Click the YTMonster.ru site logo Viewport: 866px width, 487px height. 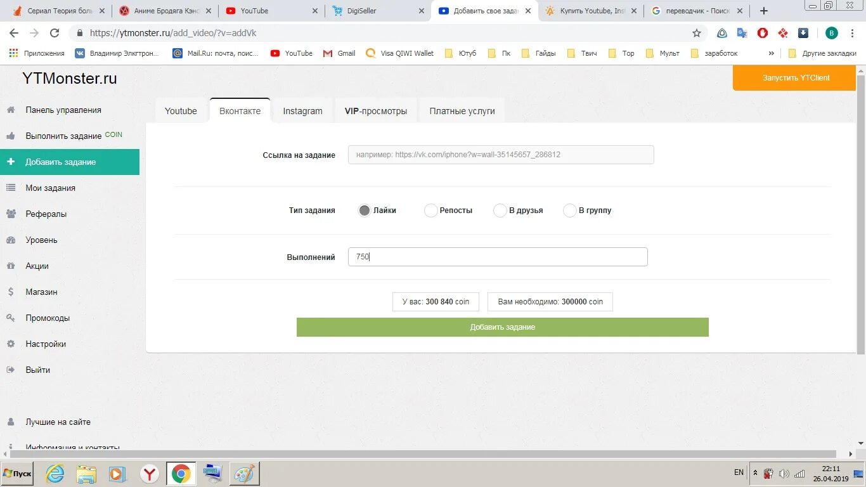tap(70, 79)
